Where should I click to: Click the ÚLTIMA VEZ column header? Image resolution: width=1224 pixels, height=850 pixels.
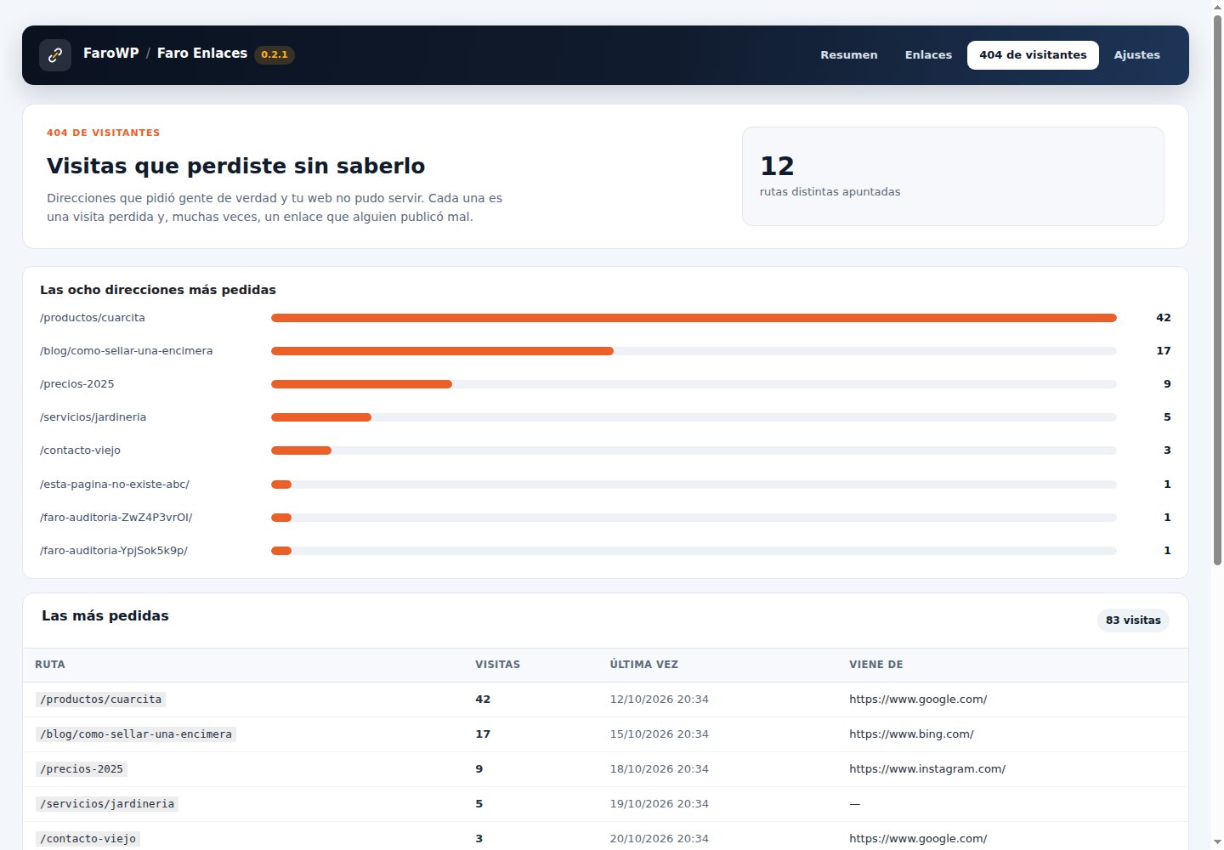coord(643,665)
